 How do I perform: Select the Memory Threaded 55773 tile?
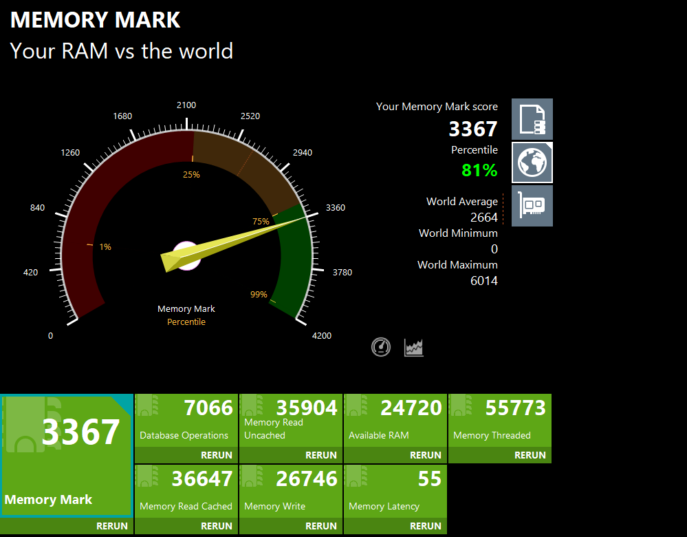pyautogui.click(x=500, y=420)
